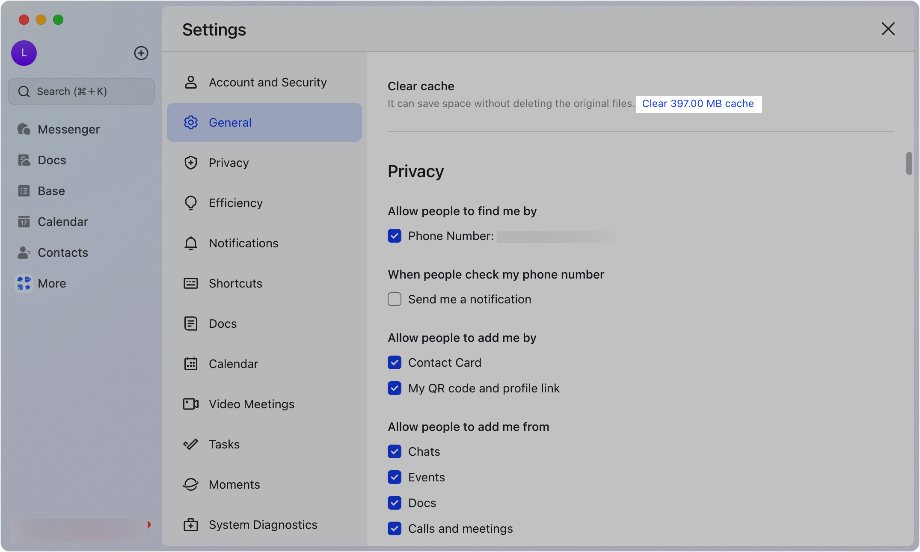Click the purple L profile avatar

(24, 53)
